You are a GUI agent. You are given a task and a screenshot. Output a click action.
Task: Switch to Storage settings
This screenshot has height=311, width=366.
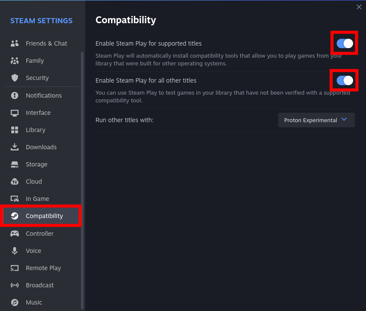pyautogui.click(x=36, y=164)
